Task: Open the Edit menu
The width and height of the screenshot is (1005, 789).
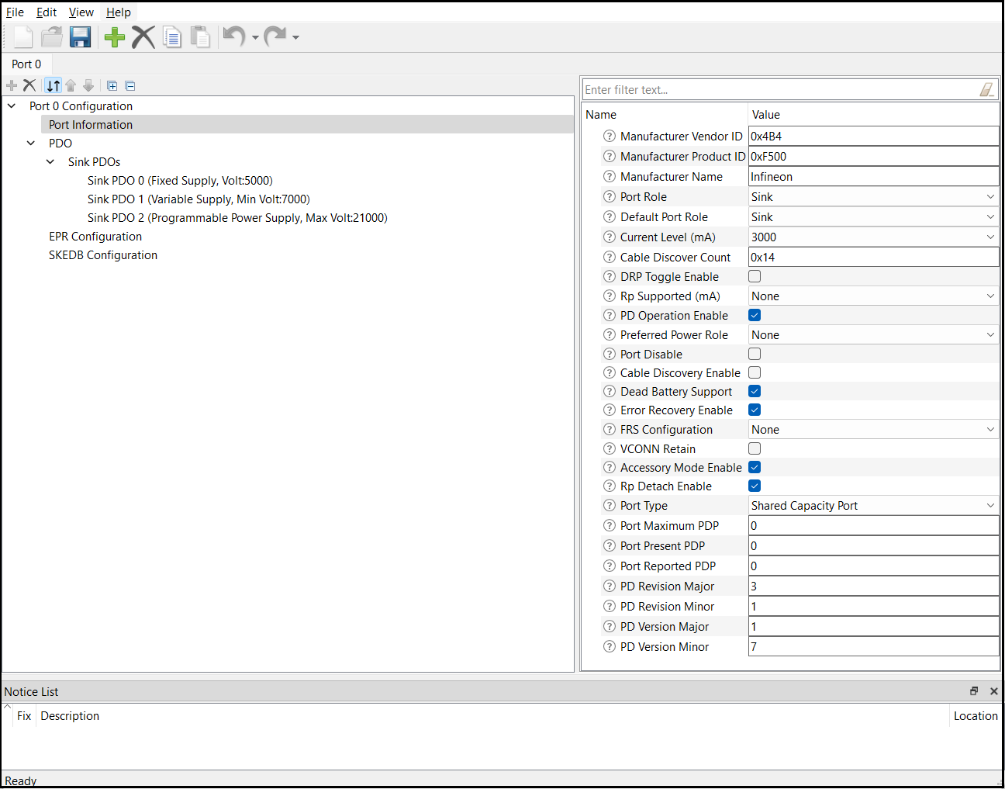Action: coord(47,12)
